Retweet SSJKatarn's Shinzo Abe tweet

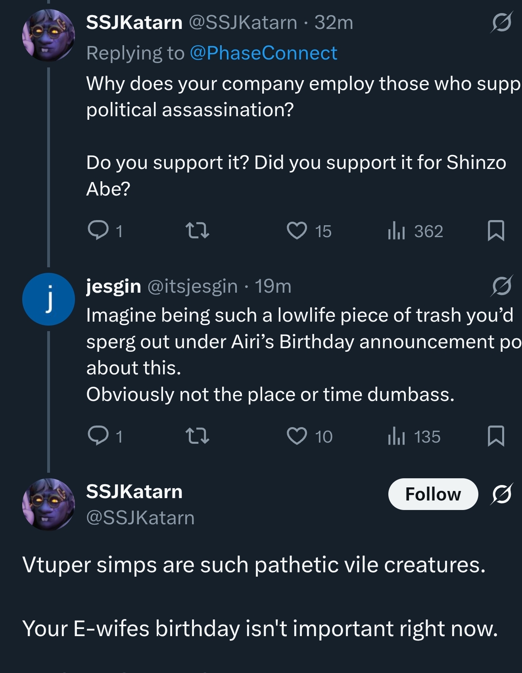click(x=198, y=230)
